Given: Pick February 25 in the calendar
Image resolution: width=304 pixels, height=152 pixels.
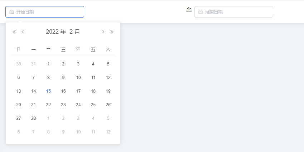Looking at the screenshot, I should click(x=93, y=105).
